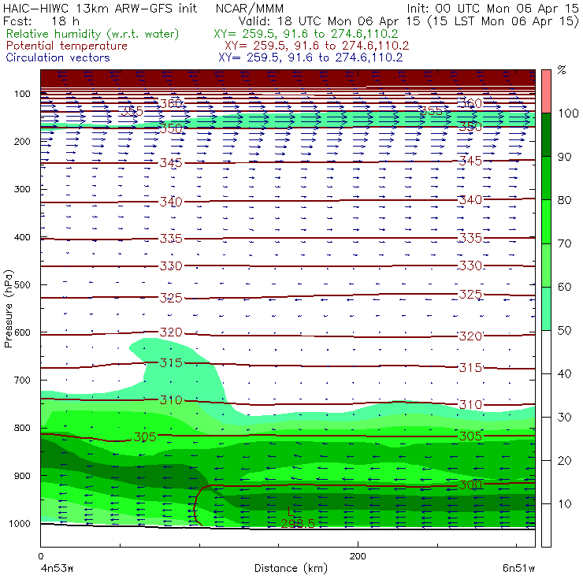Click the '4n53w' start coordinate label
Image resolution: width=583 pixels, height=583 pixels.
[57, 569]
